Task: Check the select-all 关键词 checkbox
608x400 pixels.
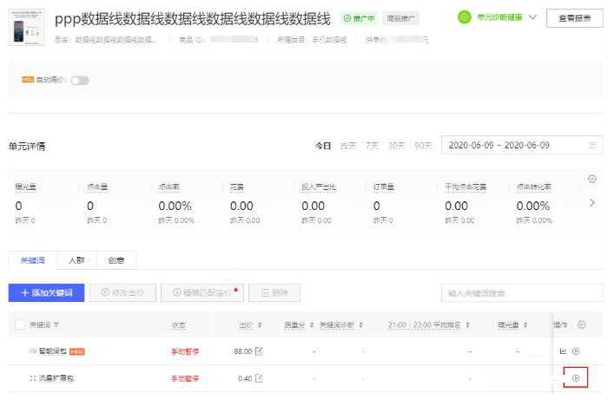Action: 20,325
